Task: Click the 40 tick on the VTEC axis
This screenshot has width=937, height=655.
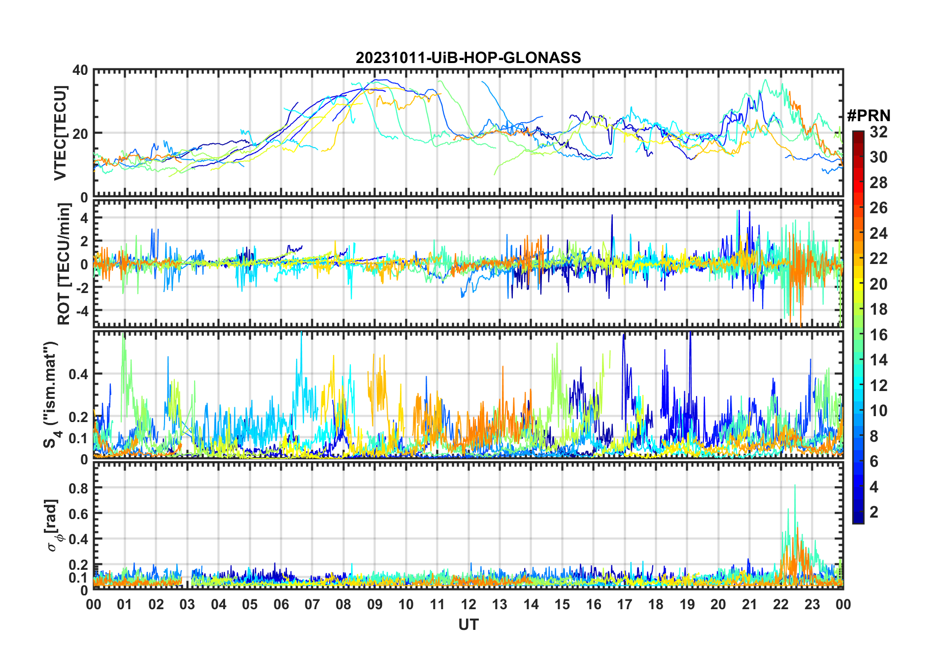Action: click(x=80, y=70)
